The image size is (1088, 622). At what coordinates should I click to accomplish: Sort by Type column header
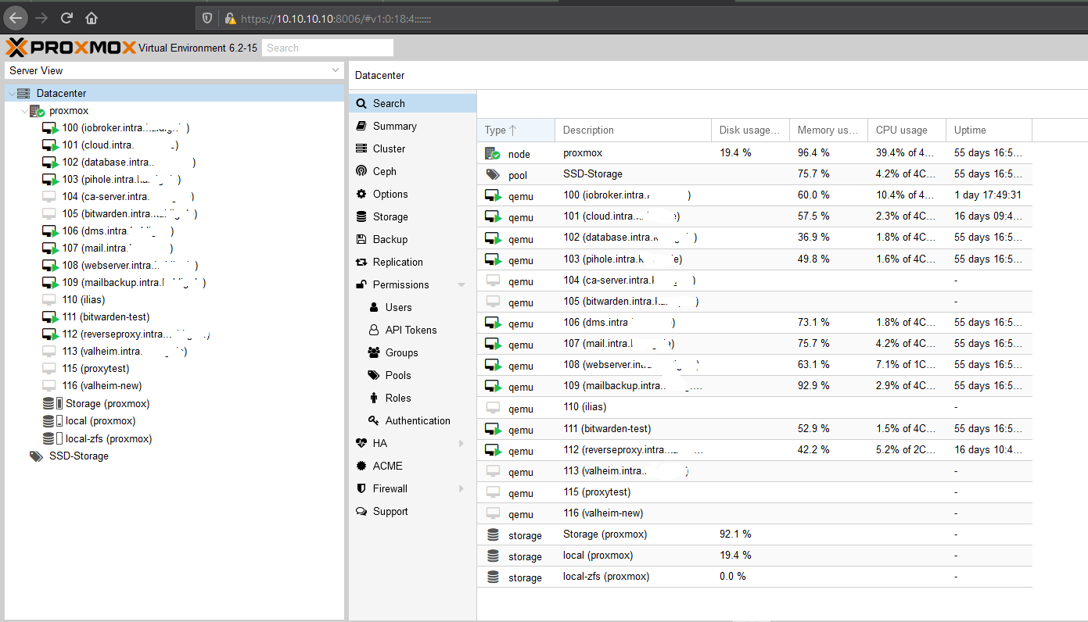click(515, 130)
